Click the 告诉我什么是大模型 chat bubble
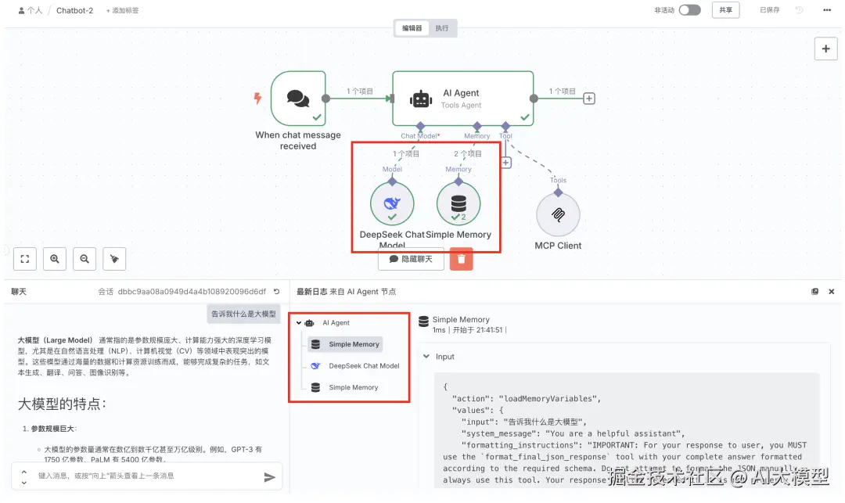This screenshot has width=845, height=503. [x=243, y=314]
